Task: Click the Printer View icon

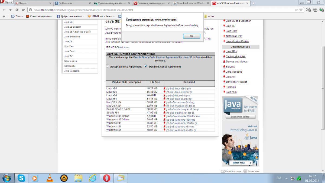Action: (x=245, y=171)
